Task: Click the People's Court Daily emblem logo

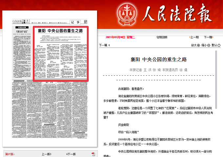Action: [127, 14]
